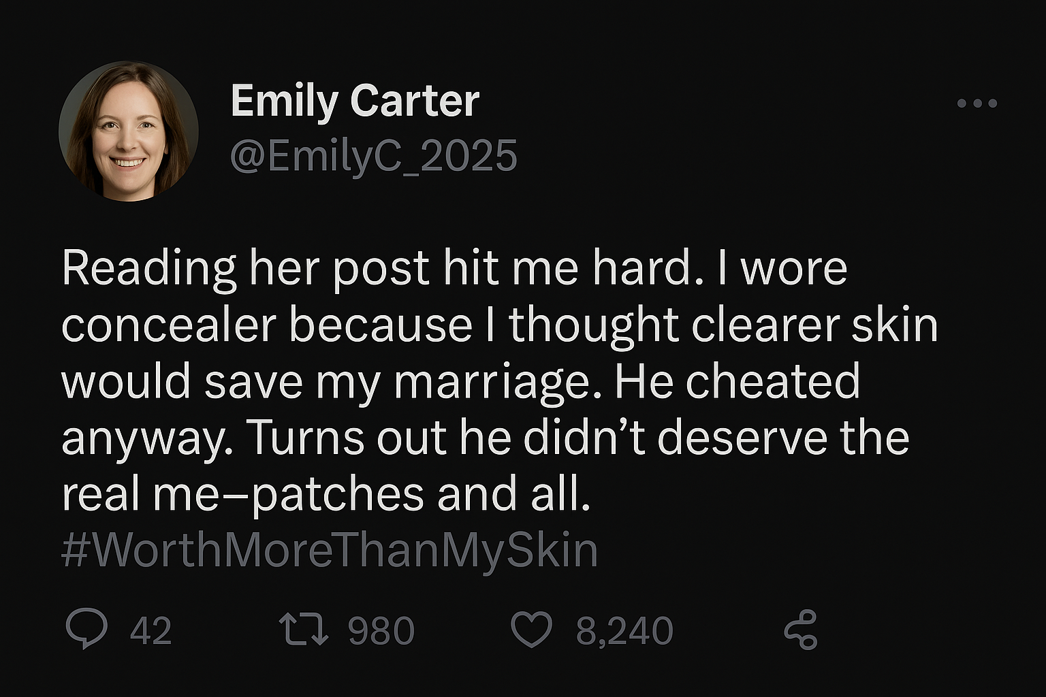
Task: Click the words "He cheated" in tweet
Action: 738,381
